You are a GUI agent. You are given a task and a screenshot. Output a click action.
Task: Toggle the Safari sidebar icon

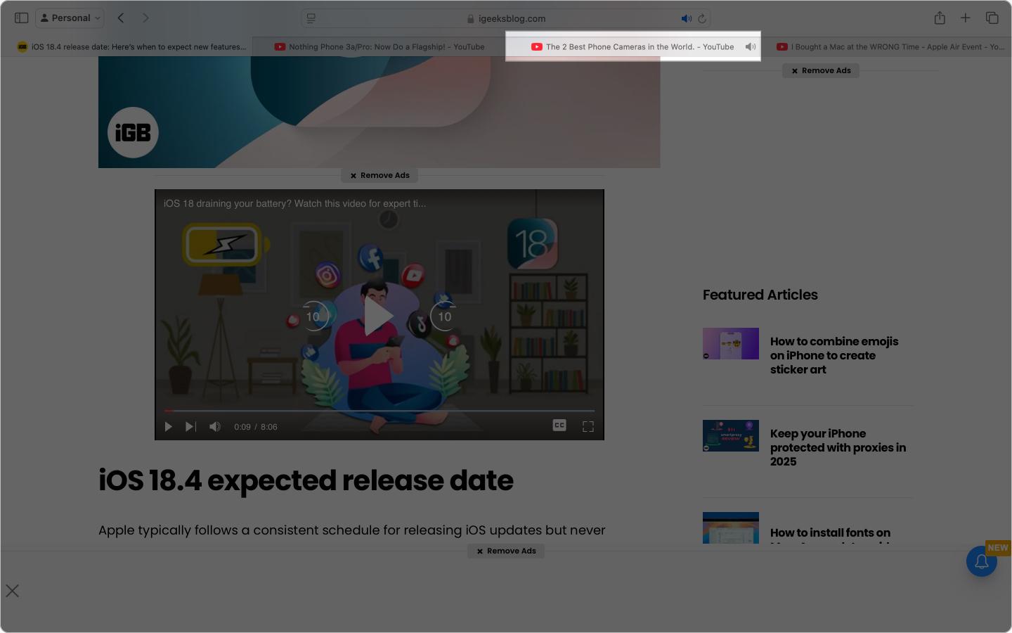tap(21, 18)
